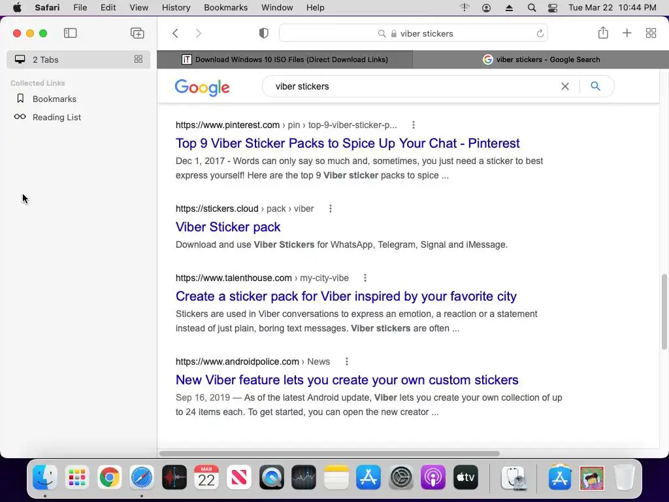
Task: Open the File menu
Action: (x=80, y=8)
